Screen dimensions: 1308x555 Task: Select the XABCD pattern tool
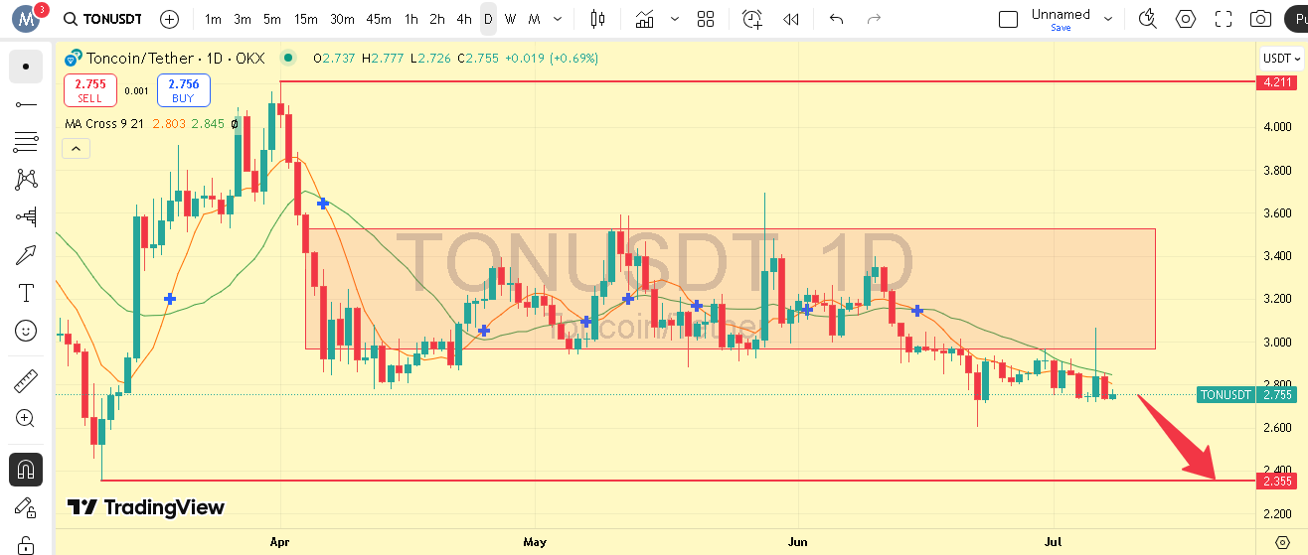[x=26, y=180]
